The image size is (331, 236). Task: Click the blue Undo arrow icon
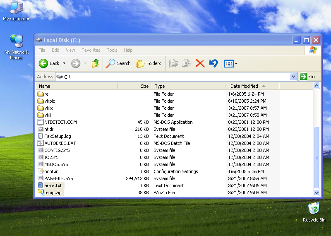213,63
